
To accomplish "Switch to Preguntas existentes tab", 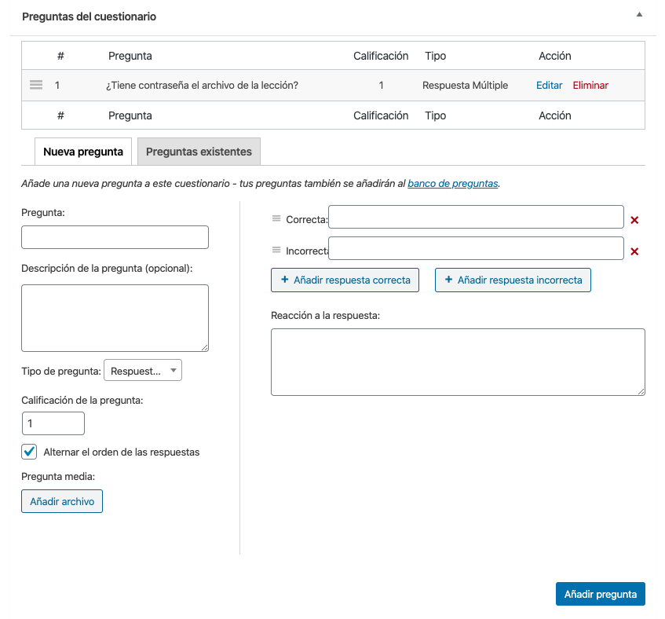I will [x=199, y=152].
